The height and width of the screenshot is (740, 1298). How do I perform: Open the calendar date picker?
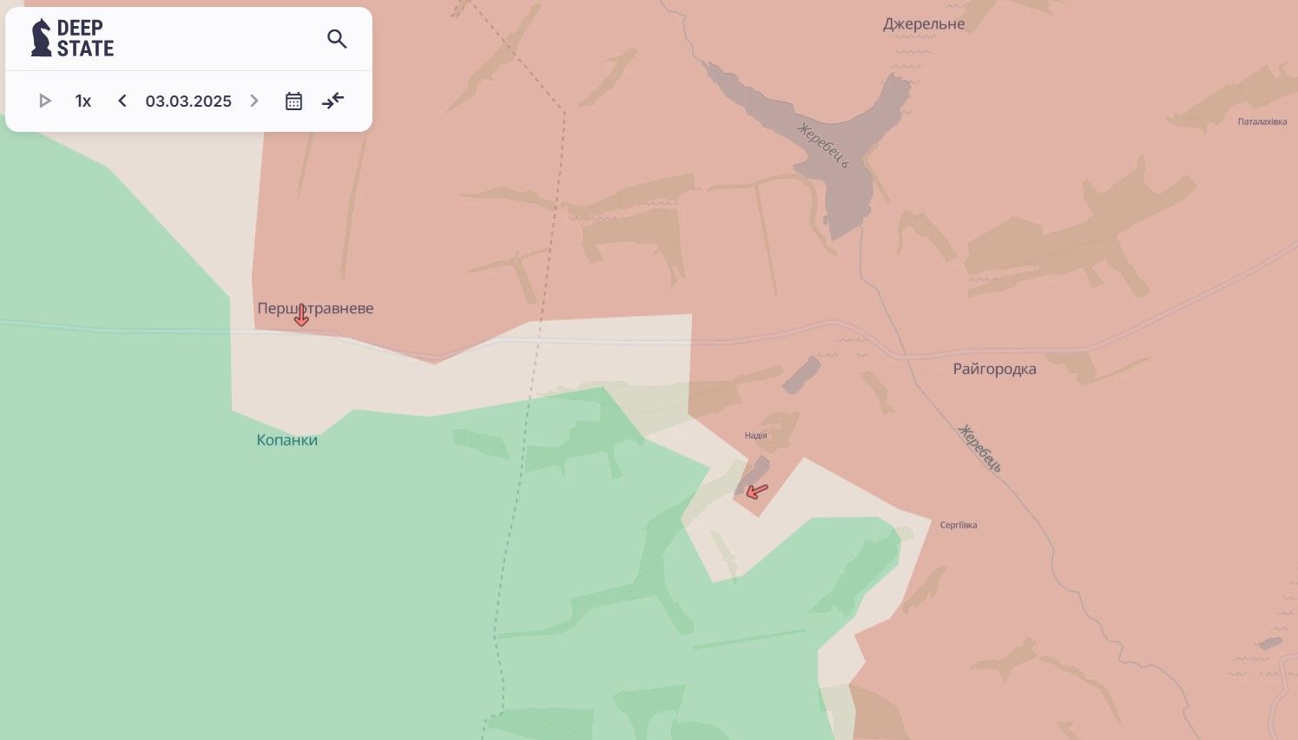[293, 102]
